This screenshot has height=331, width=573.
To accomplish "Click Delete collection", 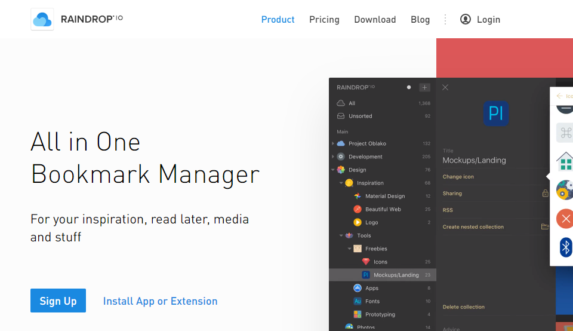I will (463, 307).
